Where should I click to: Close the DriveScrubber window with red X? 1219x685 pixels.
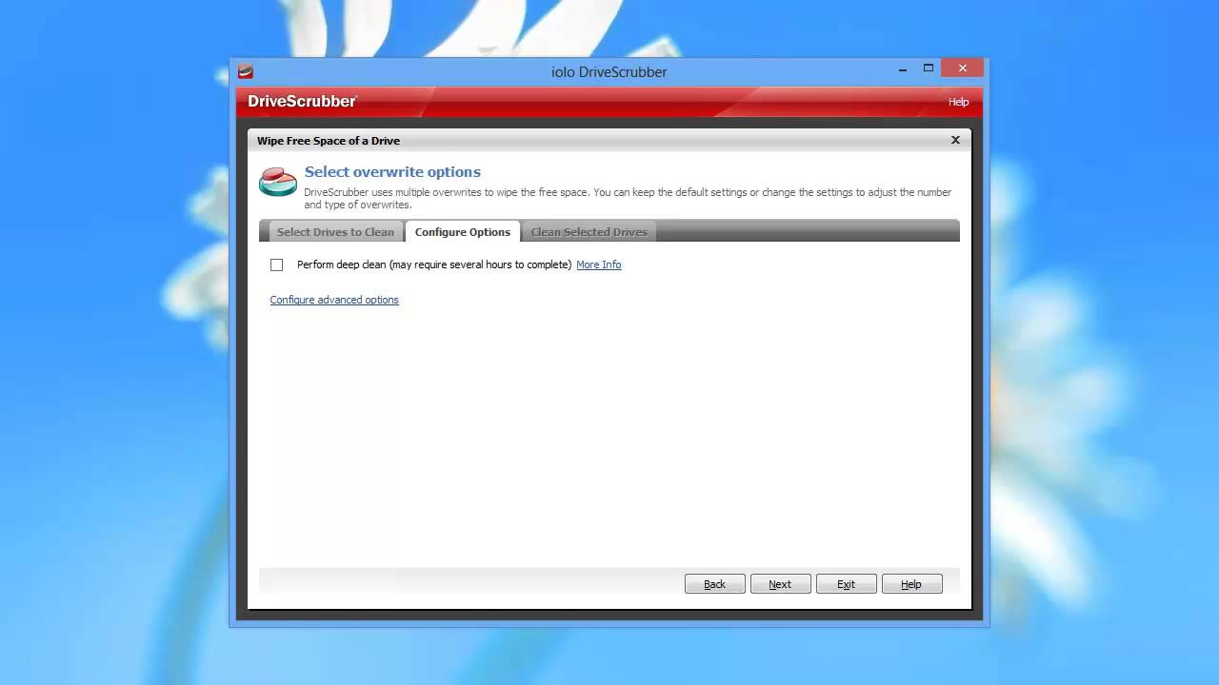(962, 68)
